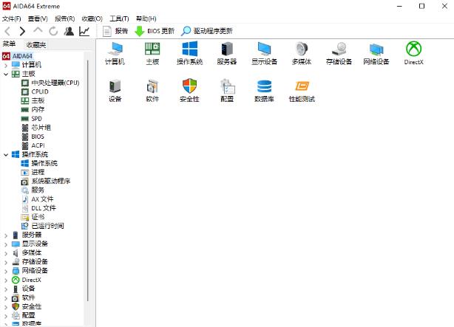454x327 pixels.
Task: Click the user profile toolbar icon
Action: 69,31
